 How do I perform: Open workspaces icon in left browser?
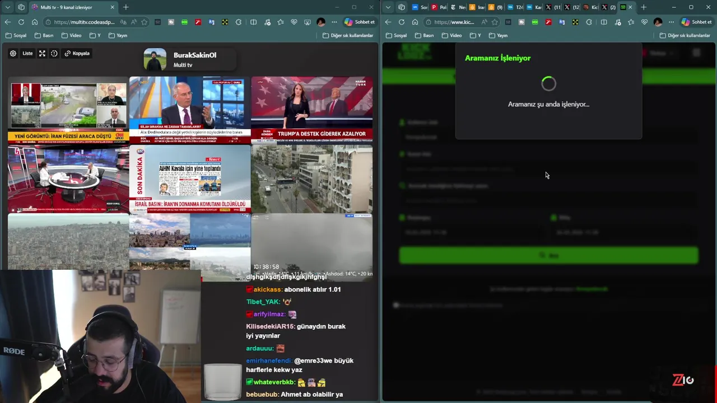click(21, 7)
